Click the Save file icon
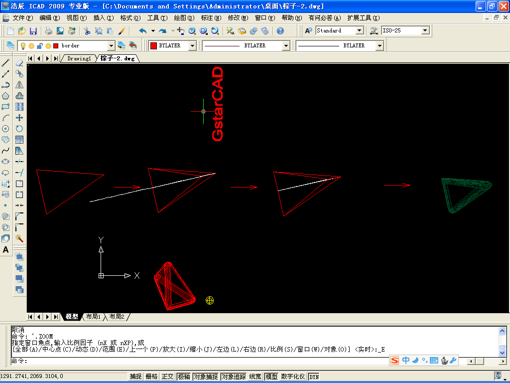This screenshot has width=510, height=383. coord(33,31)
